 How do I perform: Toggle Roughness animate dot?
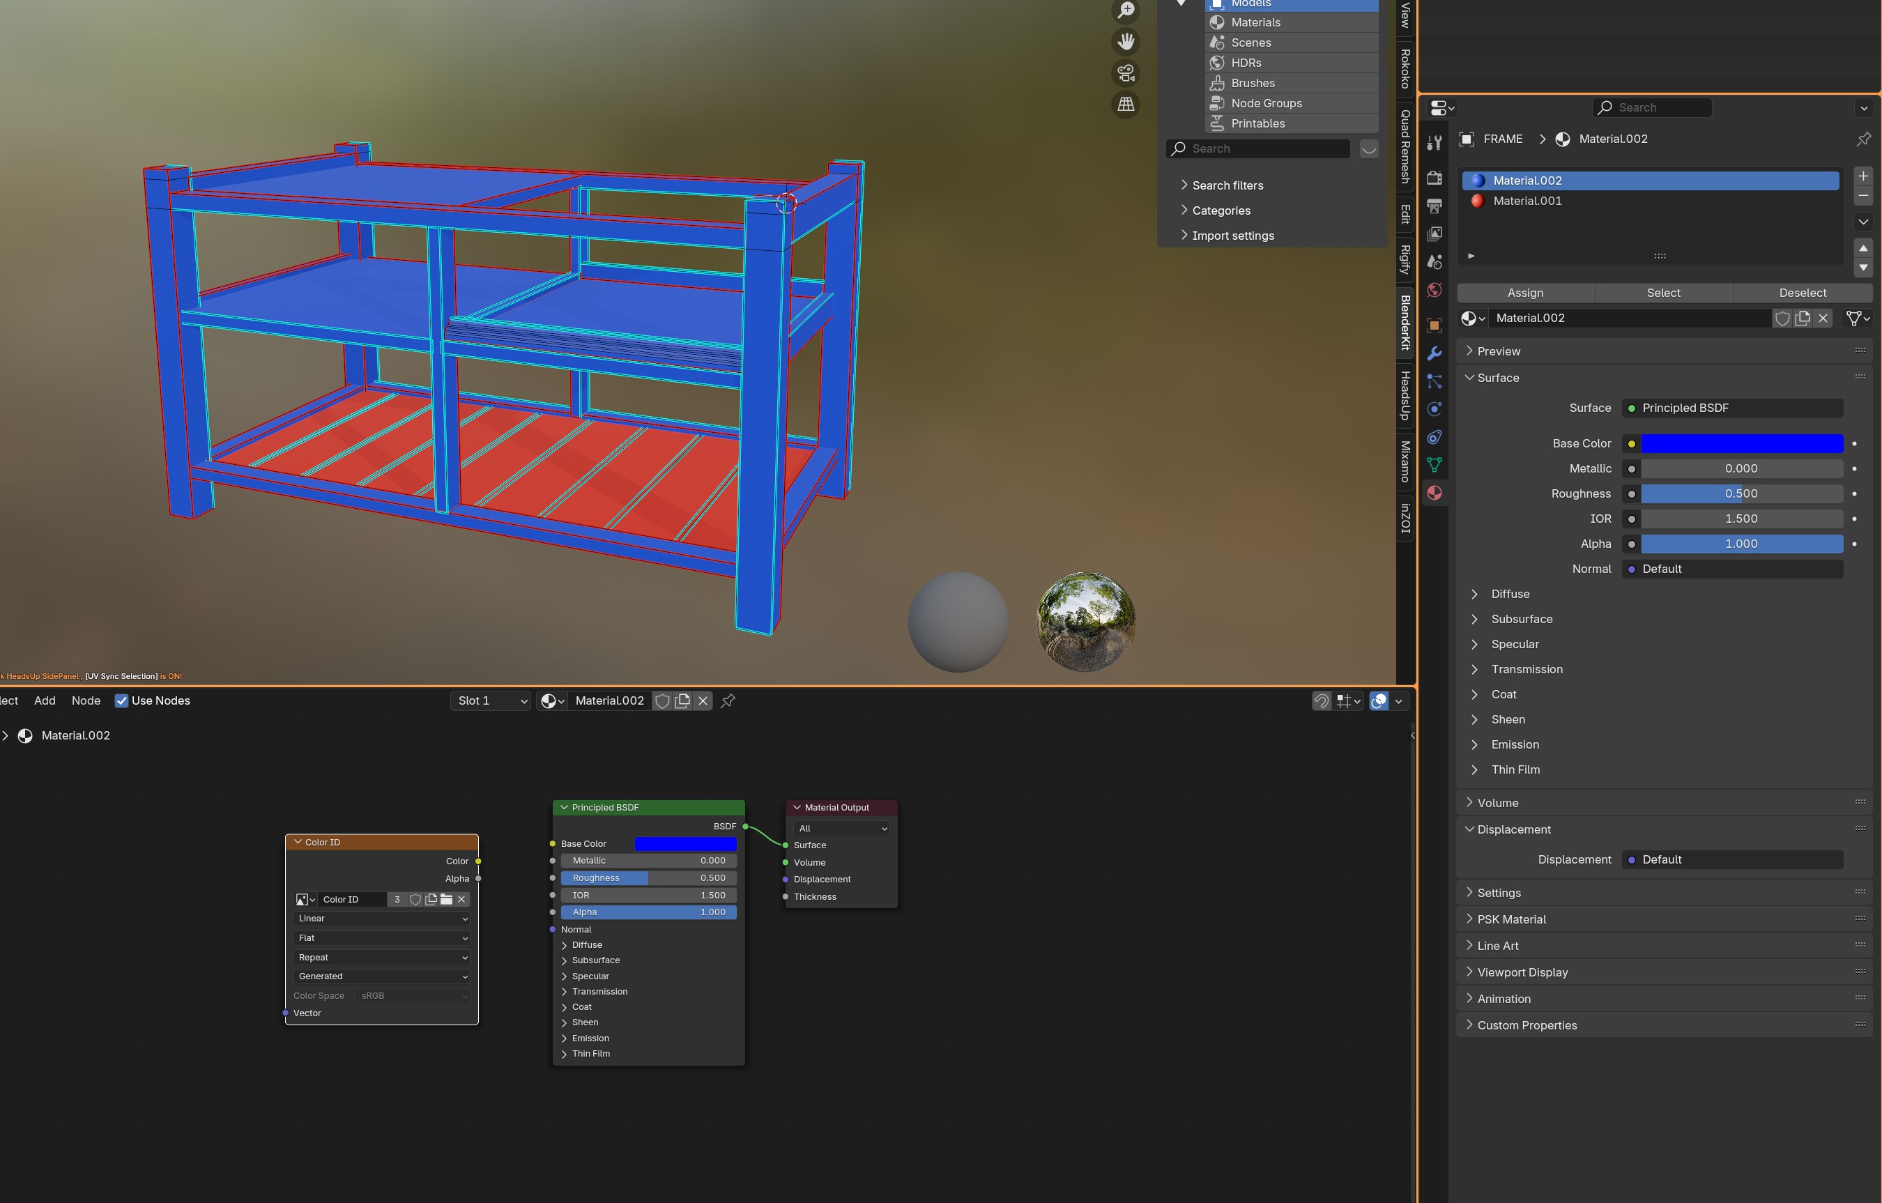pyautogui.click(x=1854, y=494)
